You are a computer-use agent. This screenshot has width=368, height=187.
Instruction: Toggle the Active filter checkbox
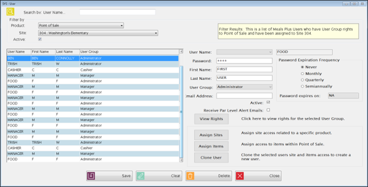[x=40, y=39]
